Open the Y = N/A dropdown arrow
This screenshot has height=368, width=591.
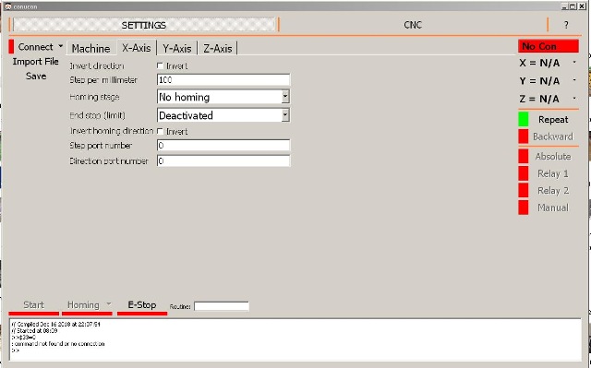coord(574,79)
